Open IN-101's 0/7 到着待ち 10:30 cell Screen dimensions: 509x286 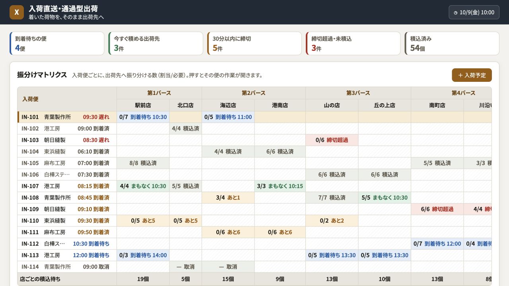click(x=143, y=117)
